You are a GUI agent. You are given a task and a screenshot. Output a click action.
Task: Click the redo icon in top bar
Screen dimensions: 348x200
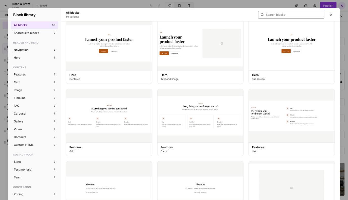click(159, 6)
